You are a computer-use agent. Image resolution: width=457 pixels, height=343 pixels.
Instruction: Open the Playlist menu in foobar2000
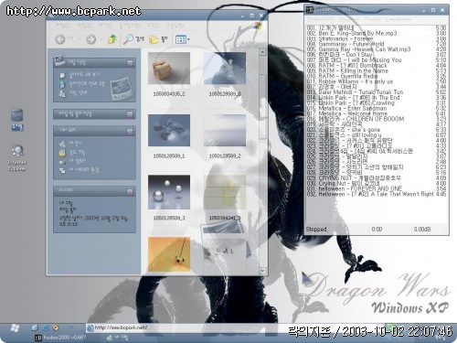[372, 19]
